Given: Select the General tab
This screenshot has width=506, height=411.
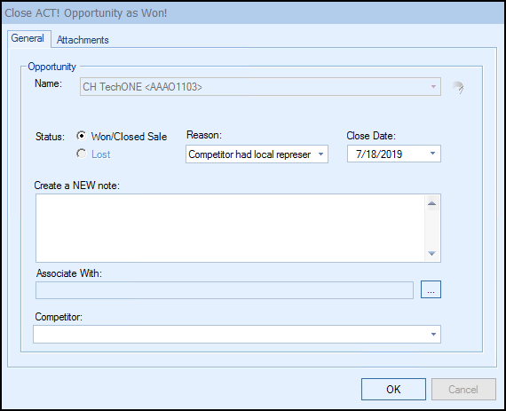Looking at the screenshot, I should [x=28, y=38].
